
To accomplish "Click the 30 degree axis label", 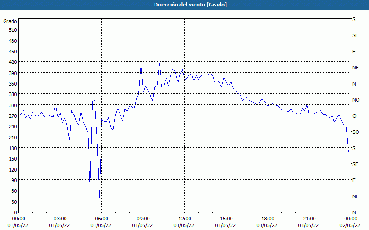I will pos(14,202).
